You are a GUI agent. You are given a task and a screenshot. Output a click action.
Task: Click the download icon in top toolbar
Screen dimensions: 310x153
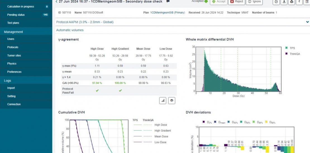284,2
